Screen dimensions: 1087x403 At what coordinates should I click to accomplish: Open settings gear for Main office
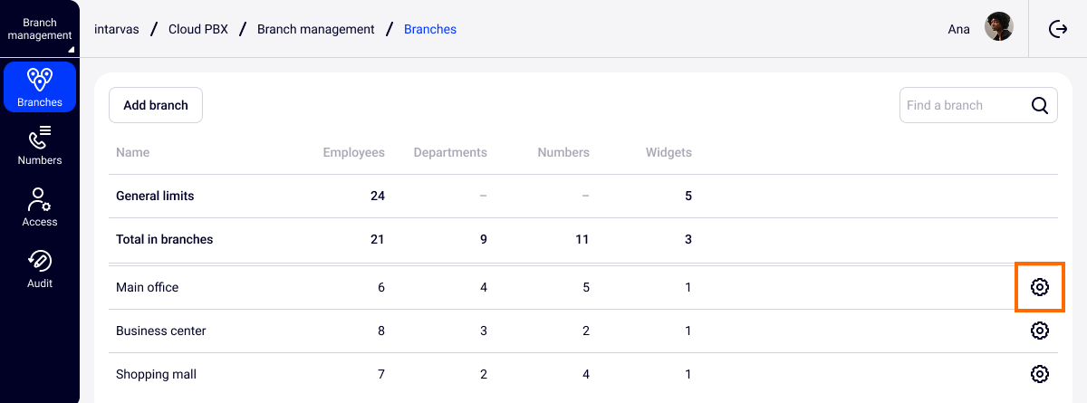click(1039, 287)
